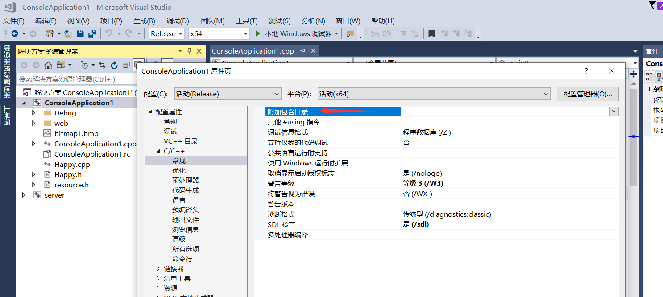Click the undo arrow icon
Image resolution: width=663 pixels, height=297 pixels.
108,33
